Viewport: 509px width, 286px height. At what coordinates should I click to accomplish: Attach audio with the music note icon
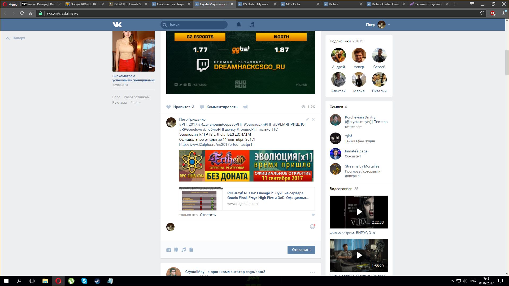184,250
